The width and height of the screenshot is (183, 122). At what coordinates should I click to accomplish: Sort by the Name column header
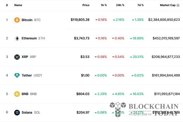click(18, 5)
